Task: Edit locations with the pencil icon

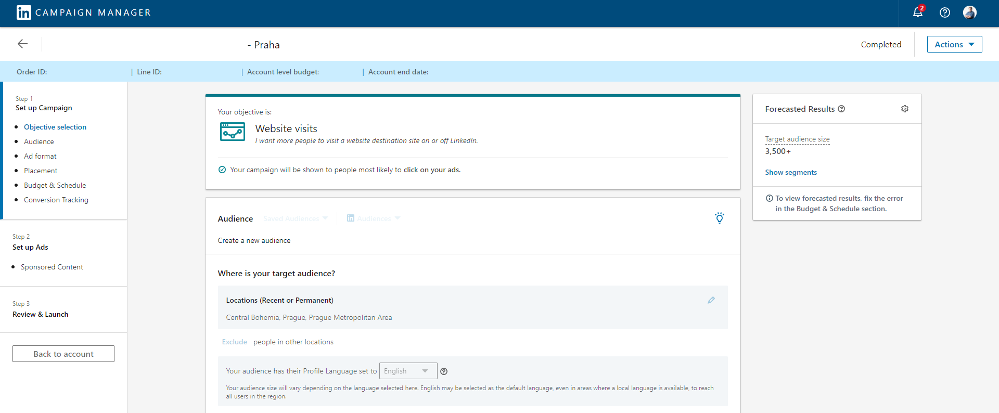Action: (x=711, y=300)
